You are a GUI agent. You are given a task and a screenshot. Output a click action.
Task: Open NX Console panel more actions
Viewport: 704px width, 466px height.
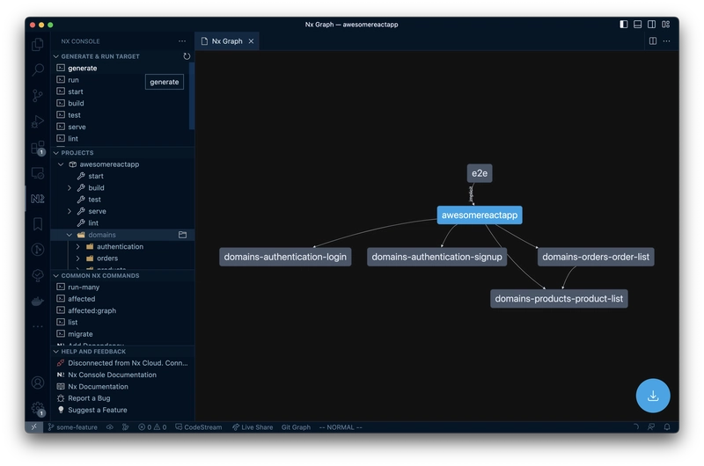click(182, 41)
